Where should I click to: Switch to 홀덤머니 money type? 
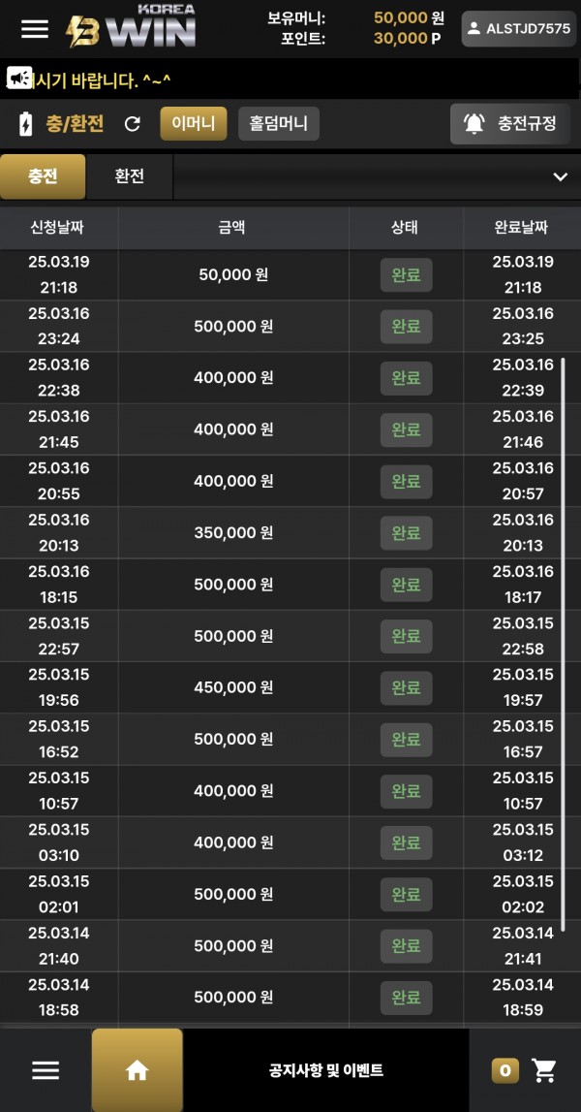[279, 123]
